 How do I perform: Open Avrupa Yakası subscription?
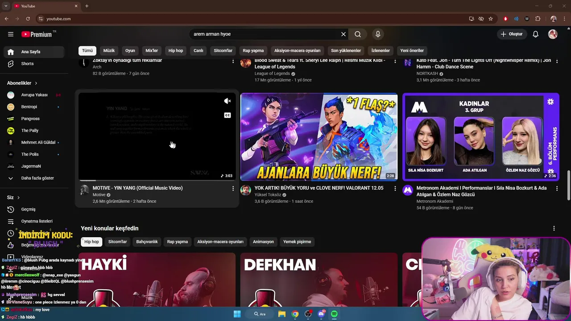[34, 95]
